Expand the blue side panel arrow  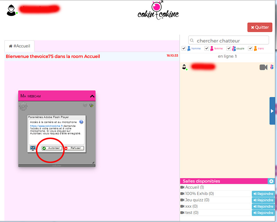[x=272, y=111]
